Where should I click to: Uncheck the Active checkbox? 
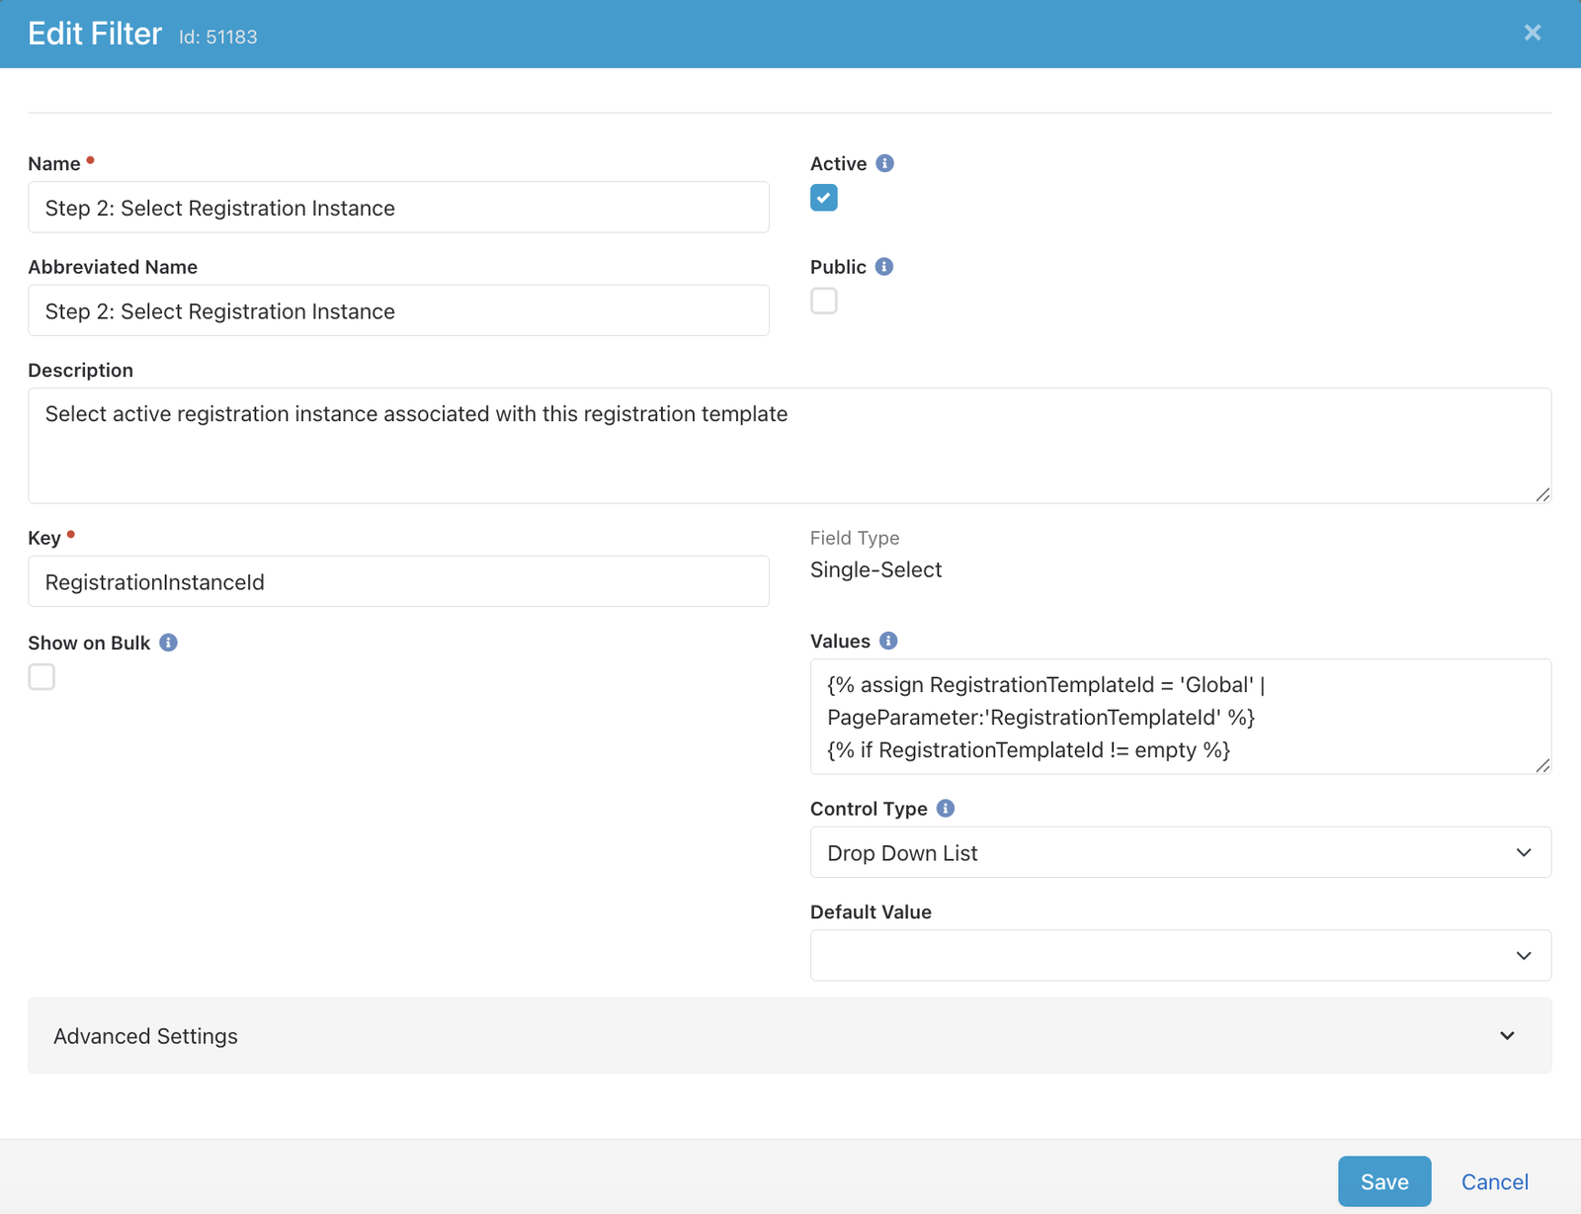click(x=824, y=198)
